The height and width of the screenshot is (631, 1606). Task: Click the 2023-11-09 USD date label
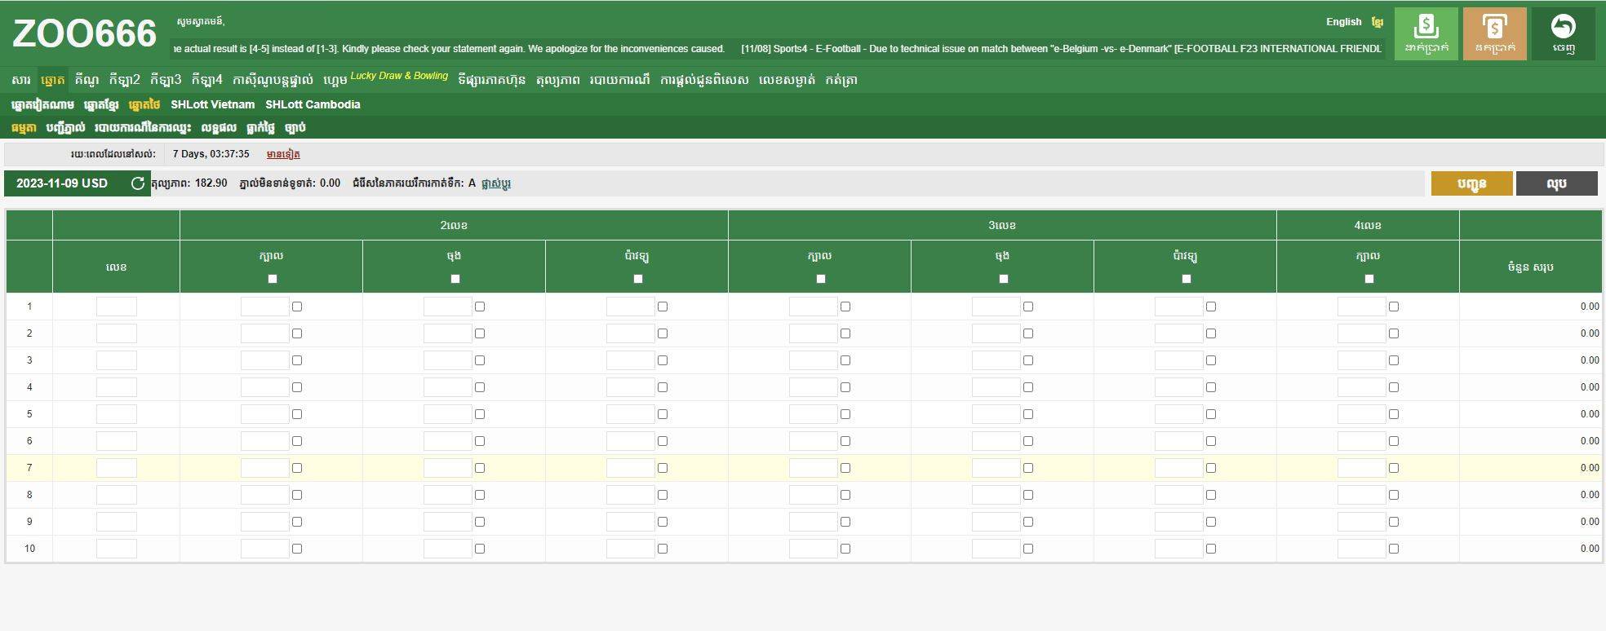(62, 183)
